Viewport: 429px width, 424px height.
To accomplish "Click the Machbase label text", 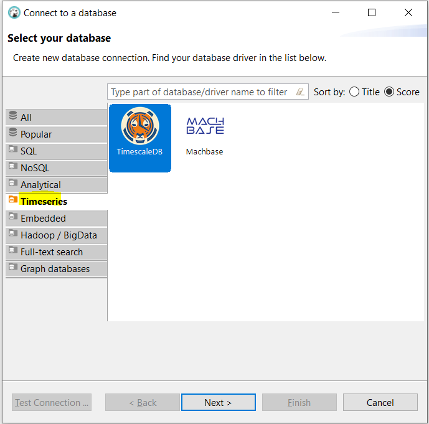I will [204, 151].
